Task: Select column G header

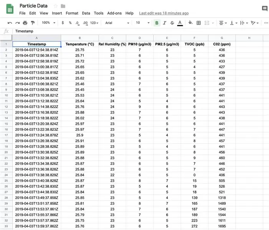Action: click(222, 38)
